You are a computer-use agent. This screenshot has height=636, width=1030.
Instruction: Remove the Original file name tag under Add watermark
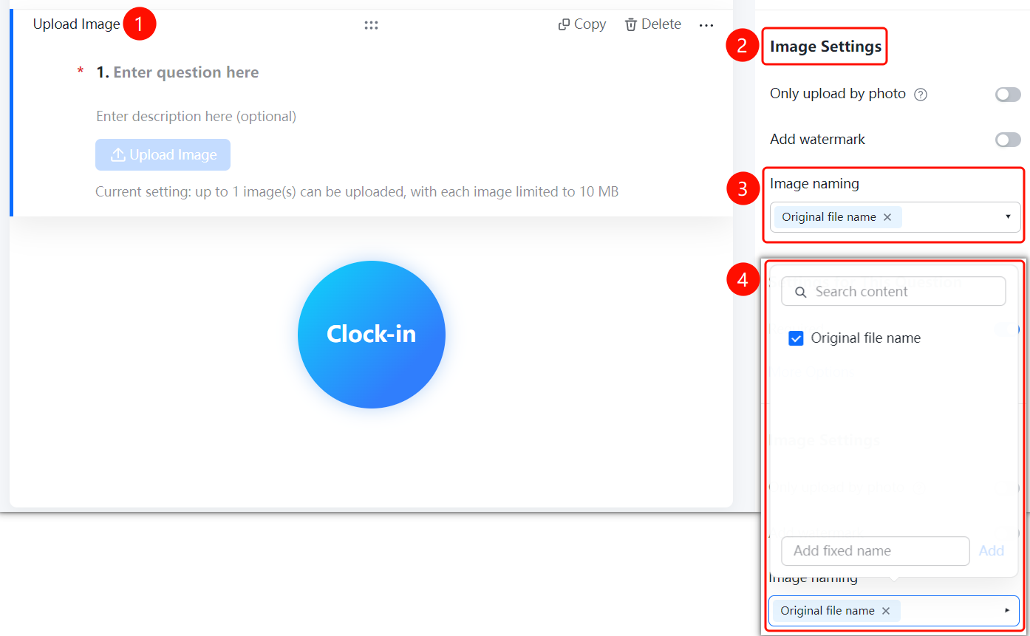coord(887,217)
